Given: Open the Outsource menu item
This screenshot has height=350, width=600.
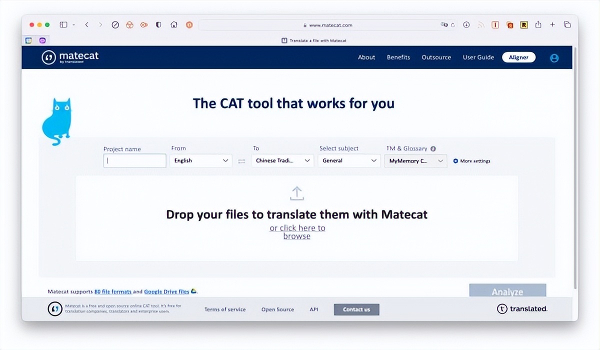Looking at the screenshot, I should click(436, 57).
